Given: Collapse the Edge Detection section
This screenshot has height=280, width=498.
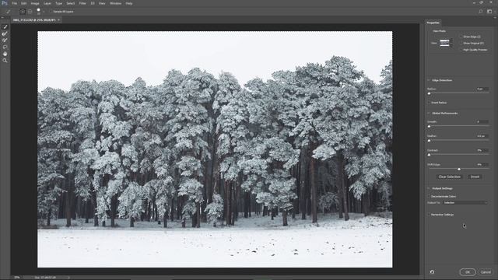Looking at the screenshot, I should click(x=429, y=80).
